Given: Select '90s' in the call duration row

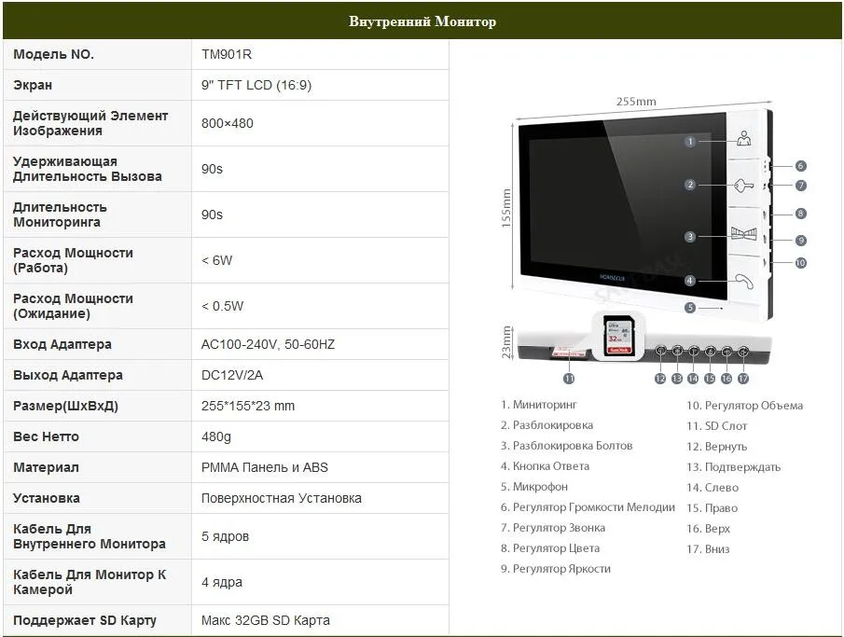Looking at the screenshot, I should click(x=212, y=169).
